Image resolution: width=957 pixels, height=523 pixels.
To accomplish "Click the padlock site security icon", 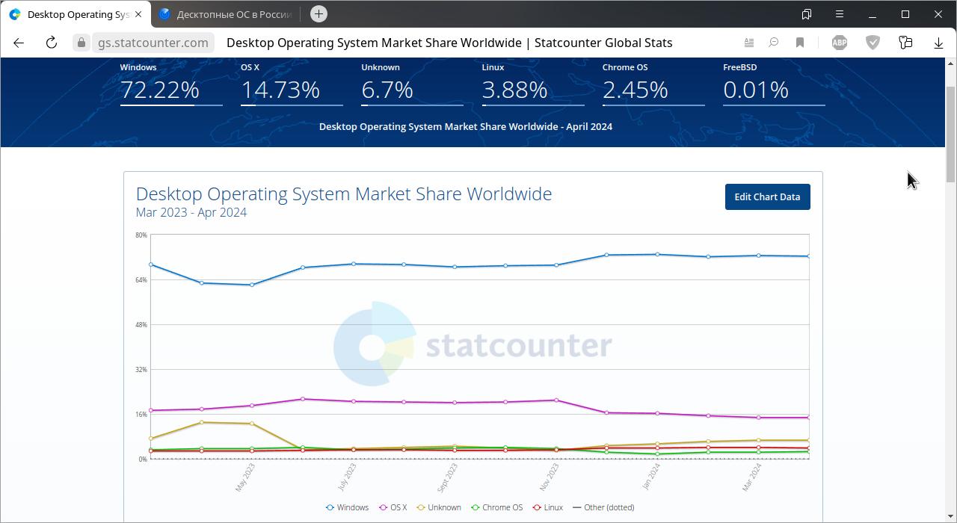I will tap(81, 43).
